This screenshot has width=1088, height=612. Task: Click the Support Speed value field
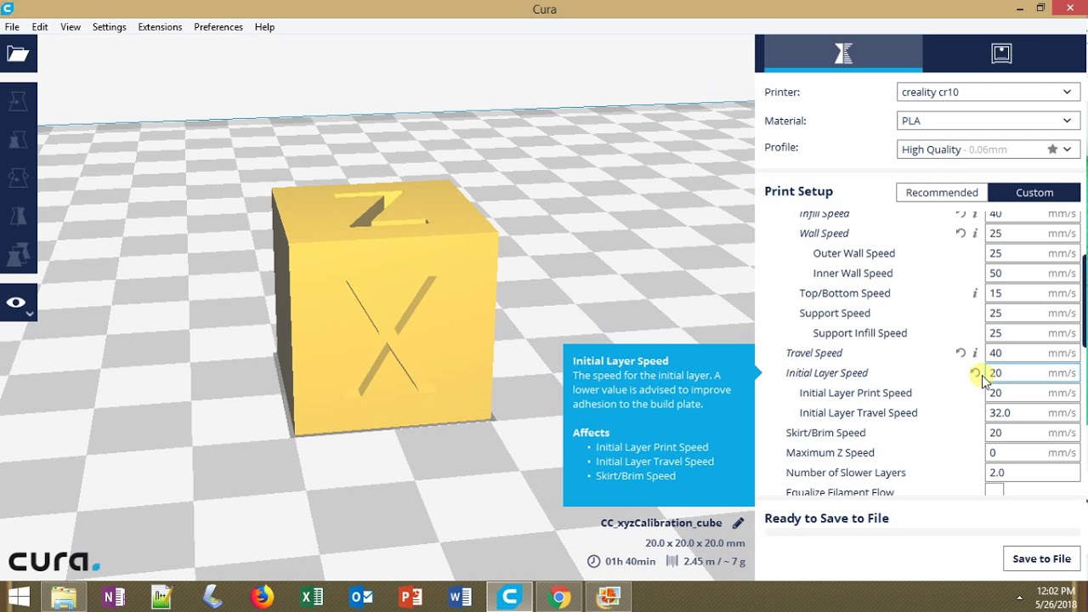click(1033, 314)
